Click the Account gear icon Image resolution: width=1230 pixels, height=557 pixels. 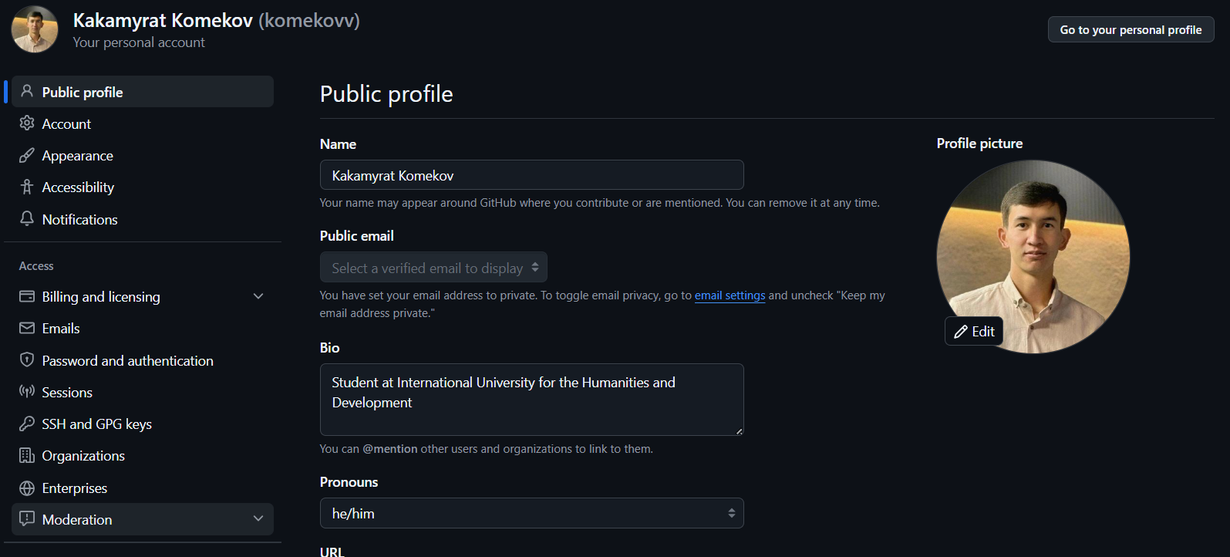coord(26,123)
